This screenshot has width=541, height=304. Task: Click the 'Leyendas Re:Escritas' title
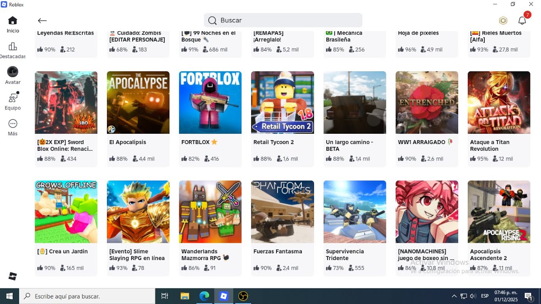tap(66, 33)
